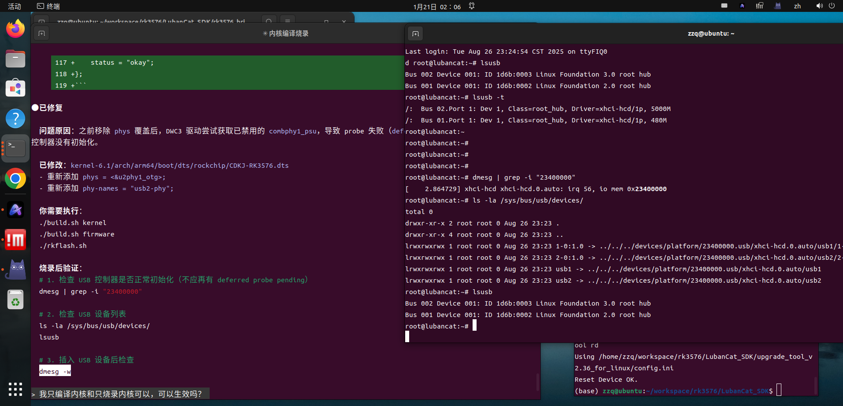Click the root@lubancat prompt cursor
The image size is (843, 406).
[474, 325]
